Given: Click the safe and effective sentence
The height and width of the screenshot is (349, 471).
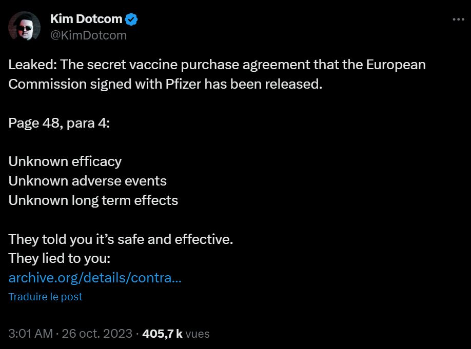Looking at the screenshot, I should [x=121, y=239].
